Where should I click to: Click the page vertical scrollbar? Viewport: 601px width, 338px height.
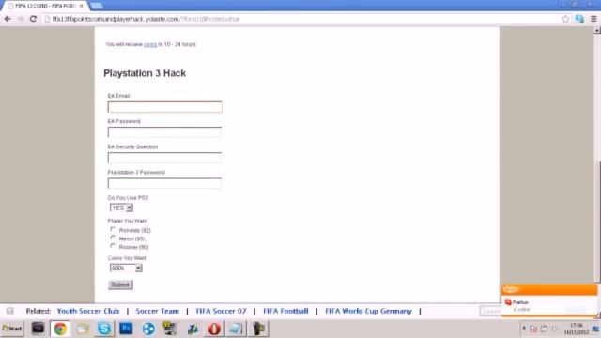[597, 223]
